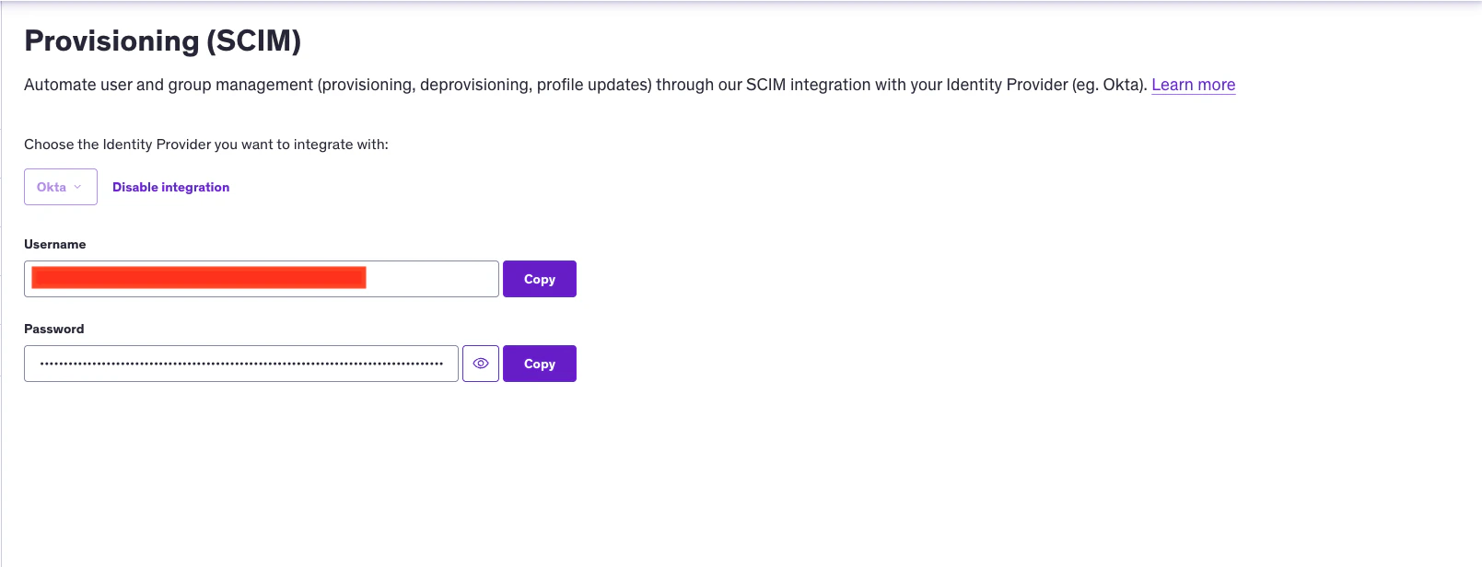Open the Okta identity provider dropdown
1482x567 pixels.
coord(60,186)
